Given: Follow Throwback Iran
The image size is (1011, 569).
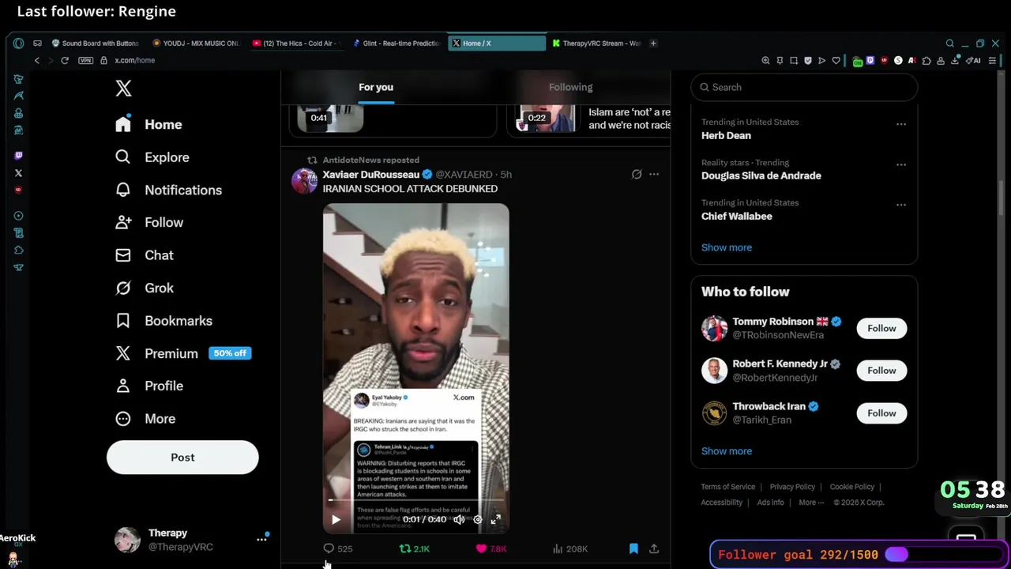Looking at the screenshot, I should (881, 413).
